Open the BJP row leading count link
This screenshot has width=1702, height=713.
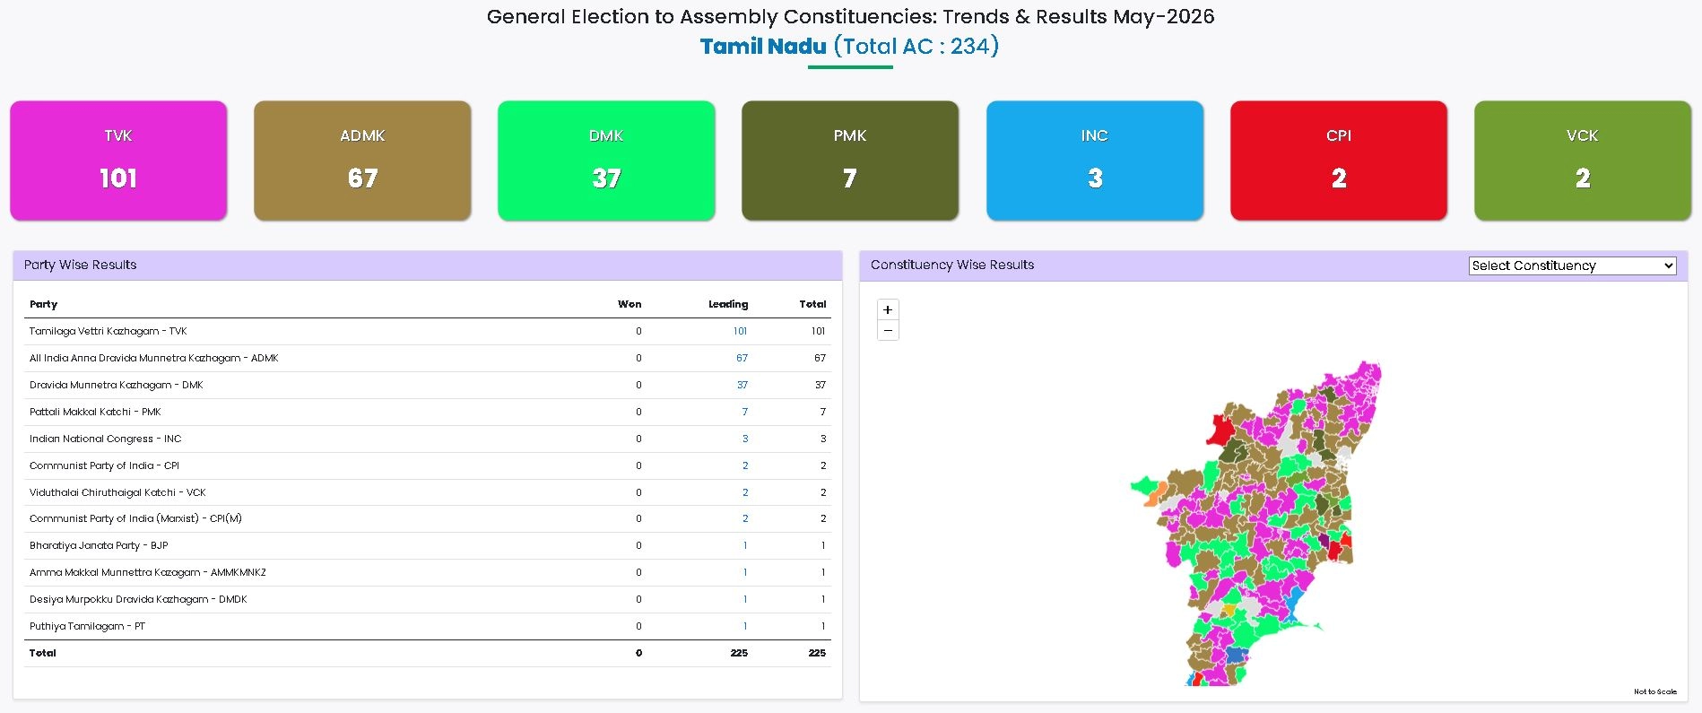tap(745, 545)
